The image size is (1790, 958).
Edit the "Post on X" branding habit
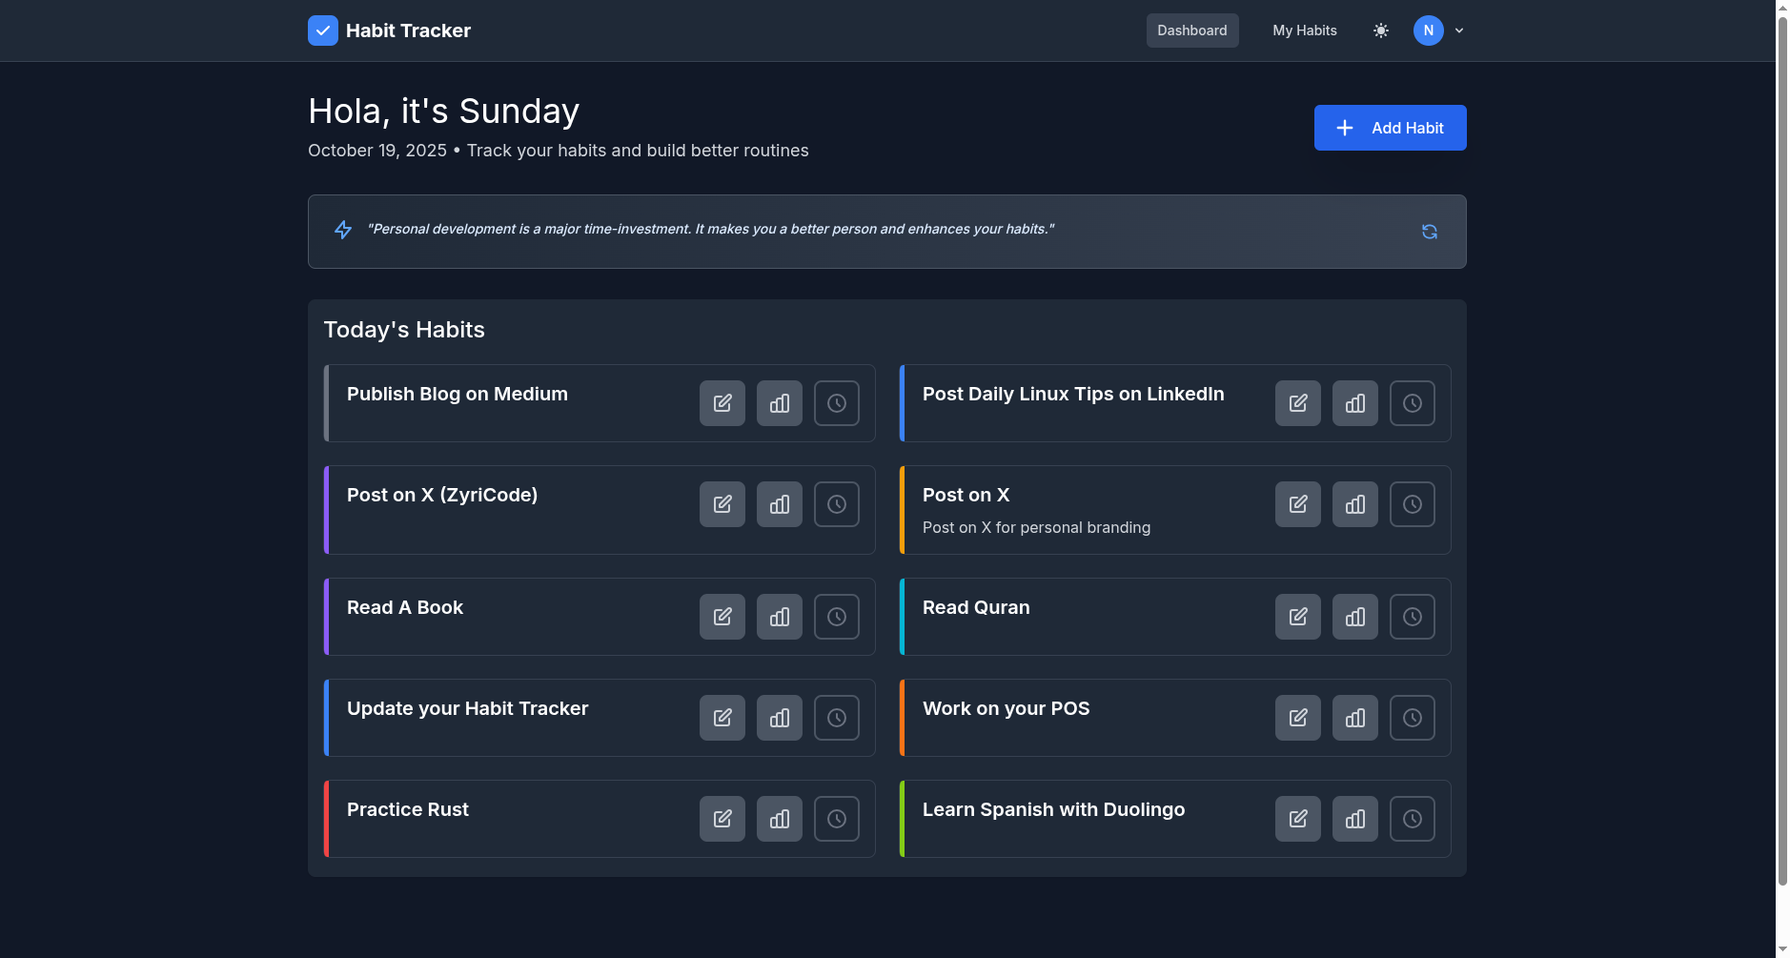coord(1297,503)
